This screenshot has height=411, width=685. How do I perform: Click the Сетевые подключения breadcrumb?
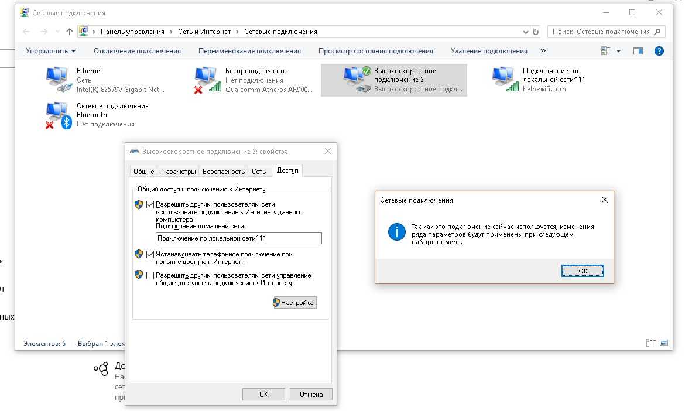(280, 32)
